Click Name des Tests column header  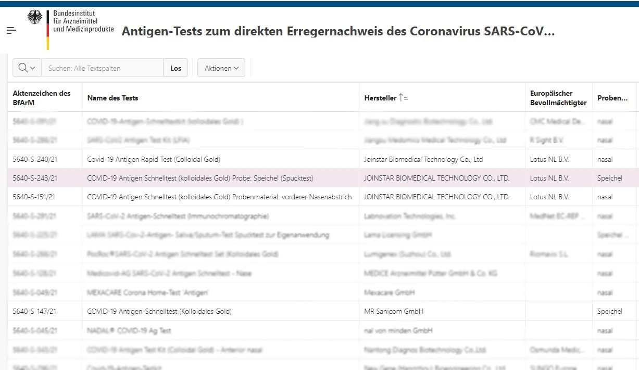[112, 98]
